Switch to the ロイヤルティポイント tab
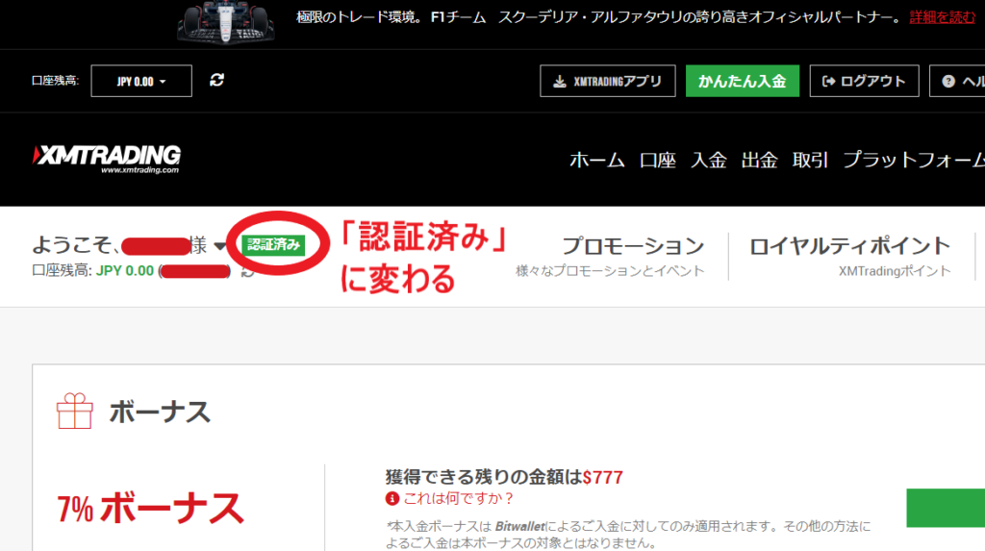This screenshot has width=985, height=551. point(849,247)
